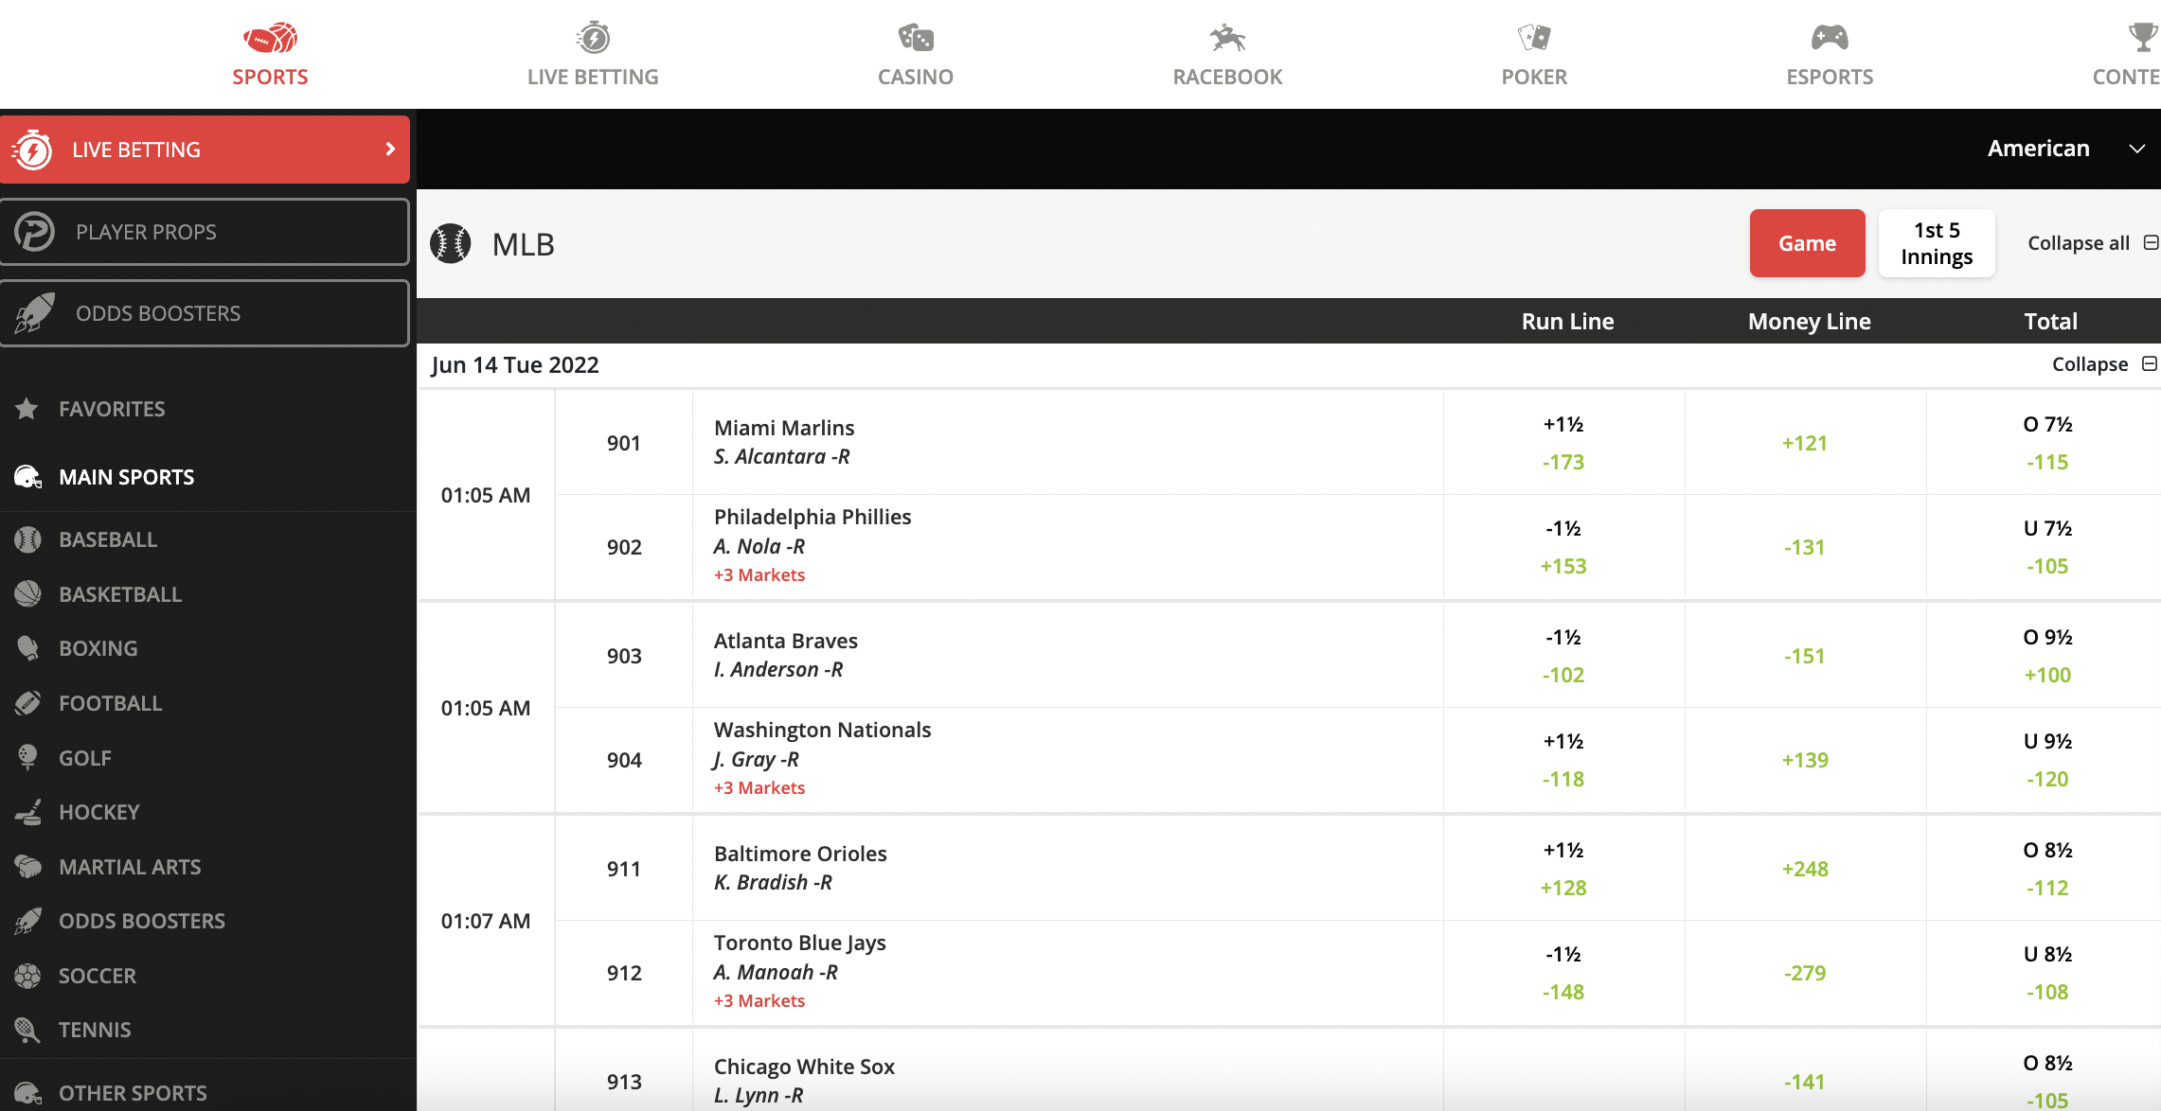Select Miami Marlins money line +121

1805,443
